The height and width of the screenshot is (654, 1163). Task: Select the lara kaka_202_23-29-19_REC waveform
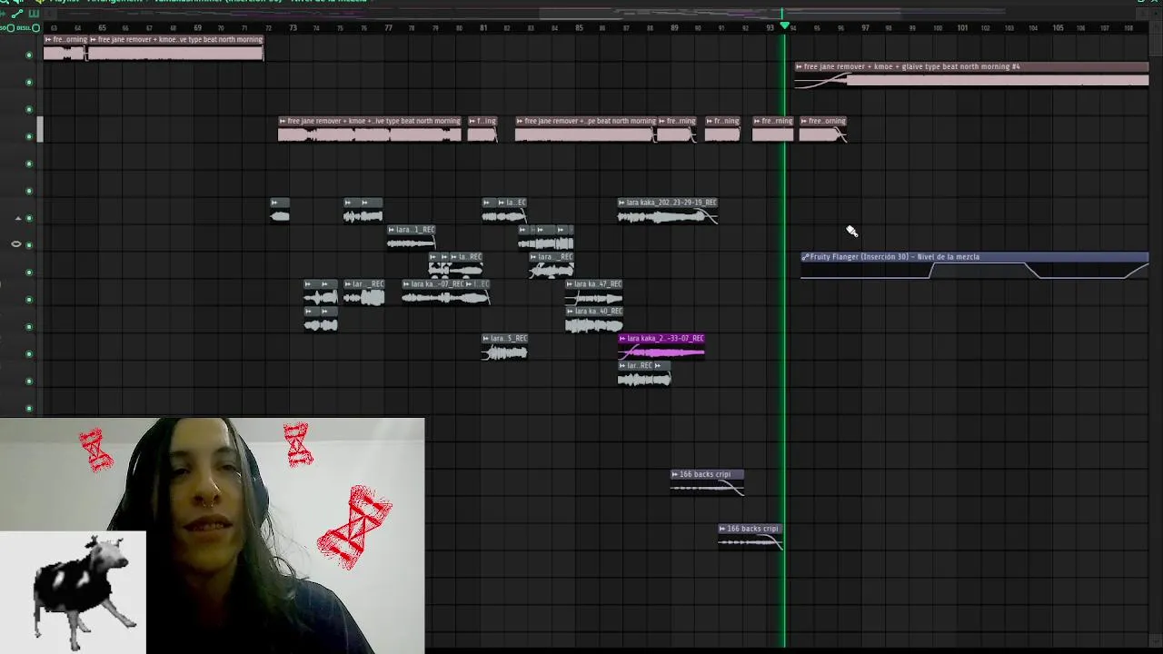(668, 217)
